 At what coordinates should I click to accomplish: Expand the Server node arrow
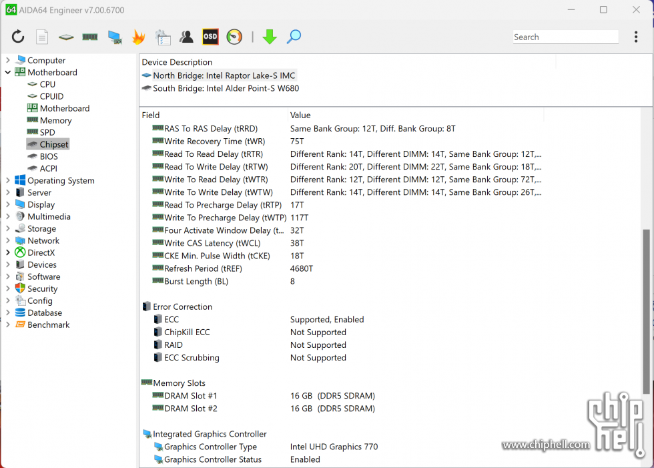click(7, 192)
